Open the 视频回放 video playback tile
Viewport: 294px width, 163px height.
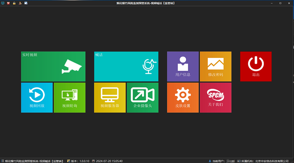pyautogui.click(x=37, y=98)
